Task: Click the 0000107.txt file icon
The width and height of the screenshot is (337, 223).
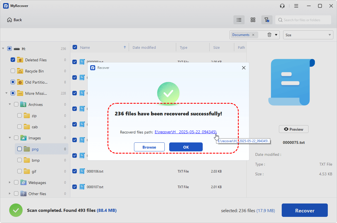Action: pos(82,187)
